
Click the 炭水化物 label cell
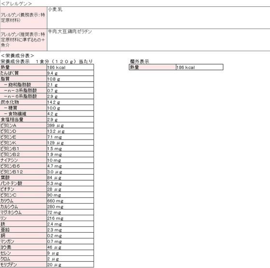[x=24, y=102]
